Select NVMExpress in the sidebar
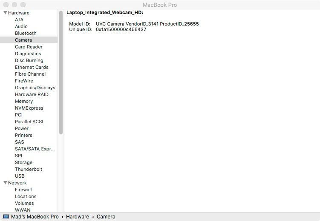Image resolution: width=320 pixels, height=221 pixels. click(x=29, y=108)
